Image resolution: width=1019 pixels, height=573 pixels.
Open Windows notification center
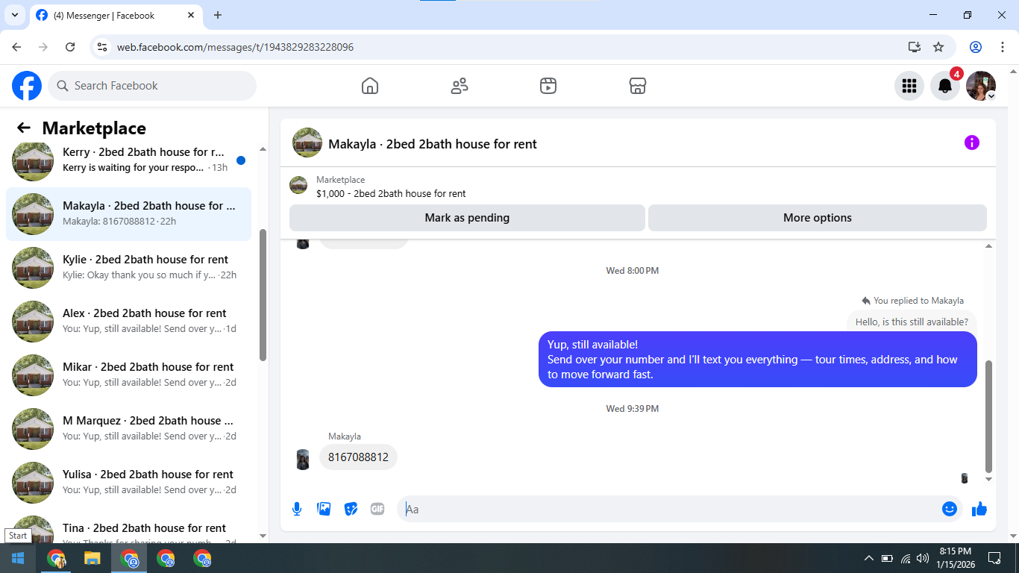(994, 558)
